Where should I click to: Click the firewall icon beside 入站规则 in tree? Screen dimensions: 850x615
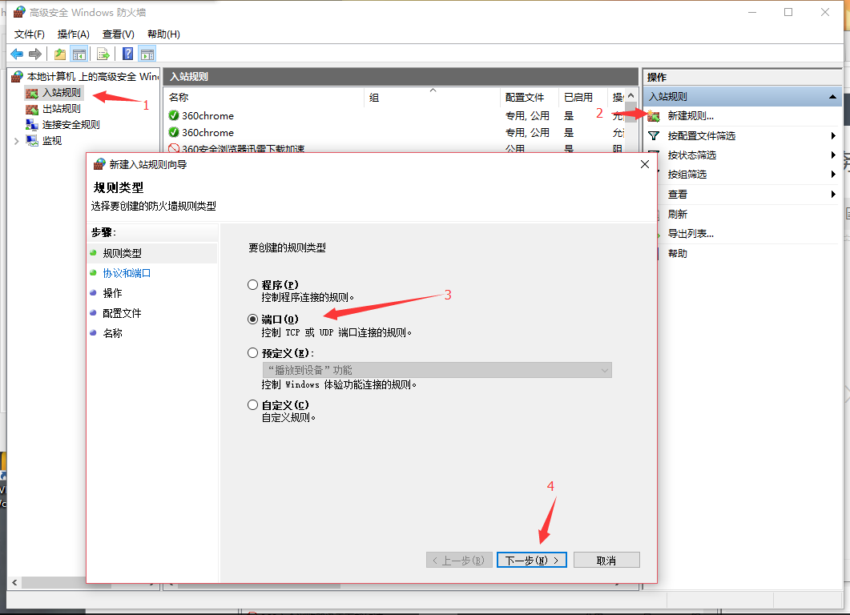(x=32, y=93)
